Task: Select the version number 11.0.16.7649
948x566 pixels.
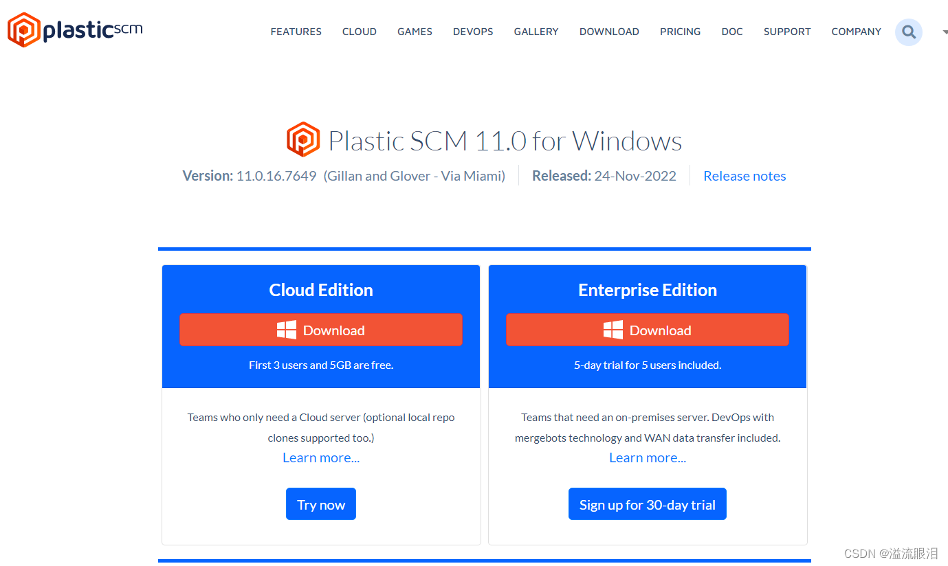Action: (276, 176)
